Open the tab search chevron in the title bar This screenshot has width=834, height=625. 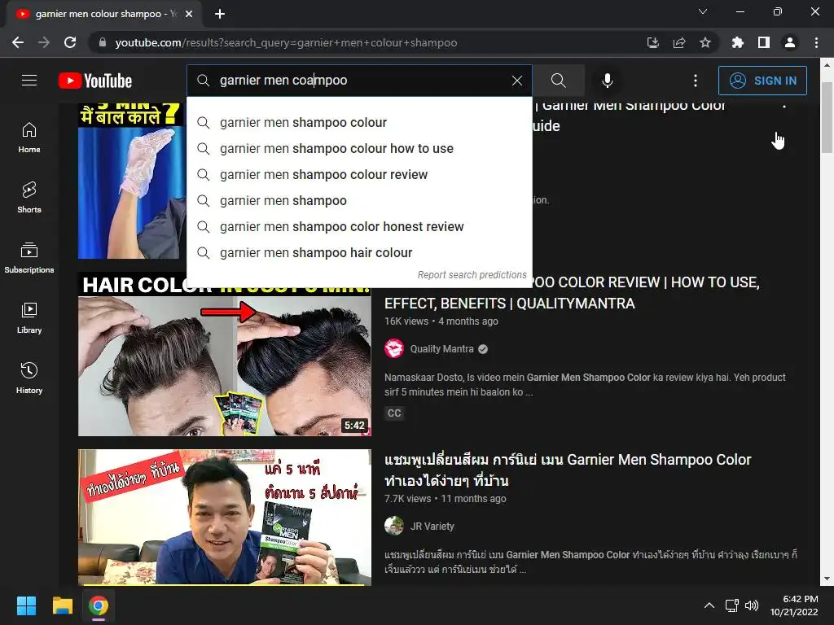703,11
